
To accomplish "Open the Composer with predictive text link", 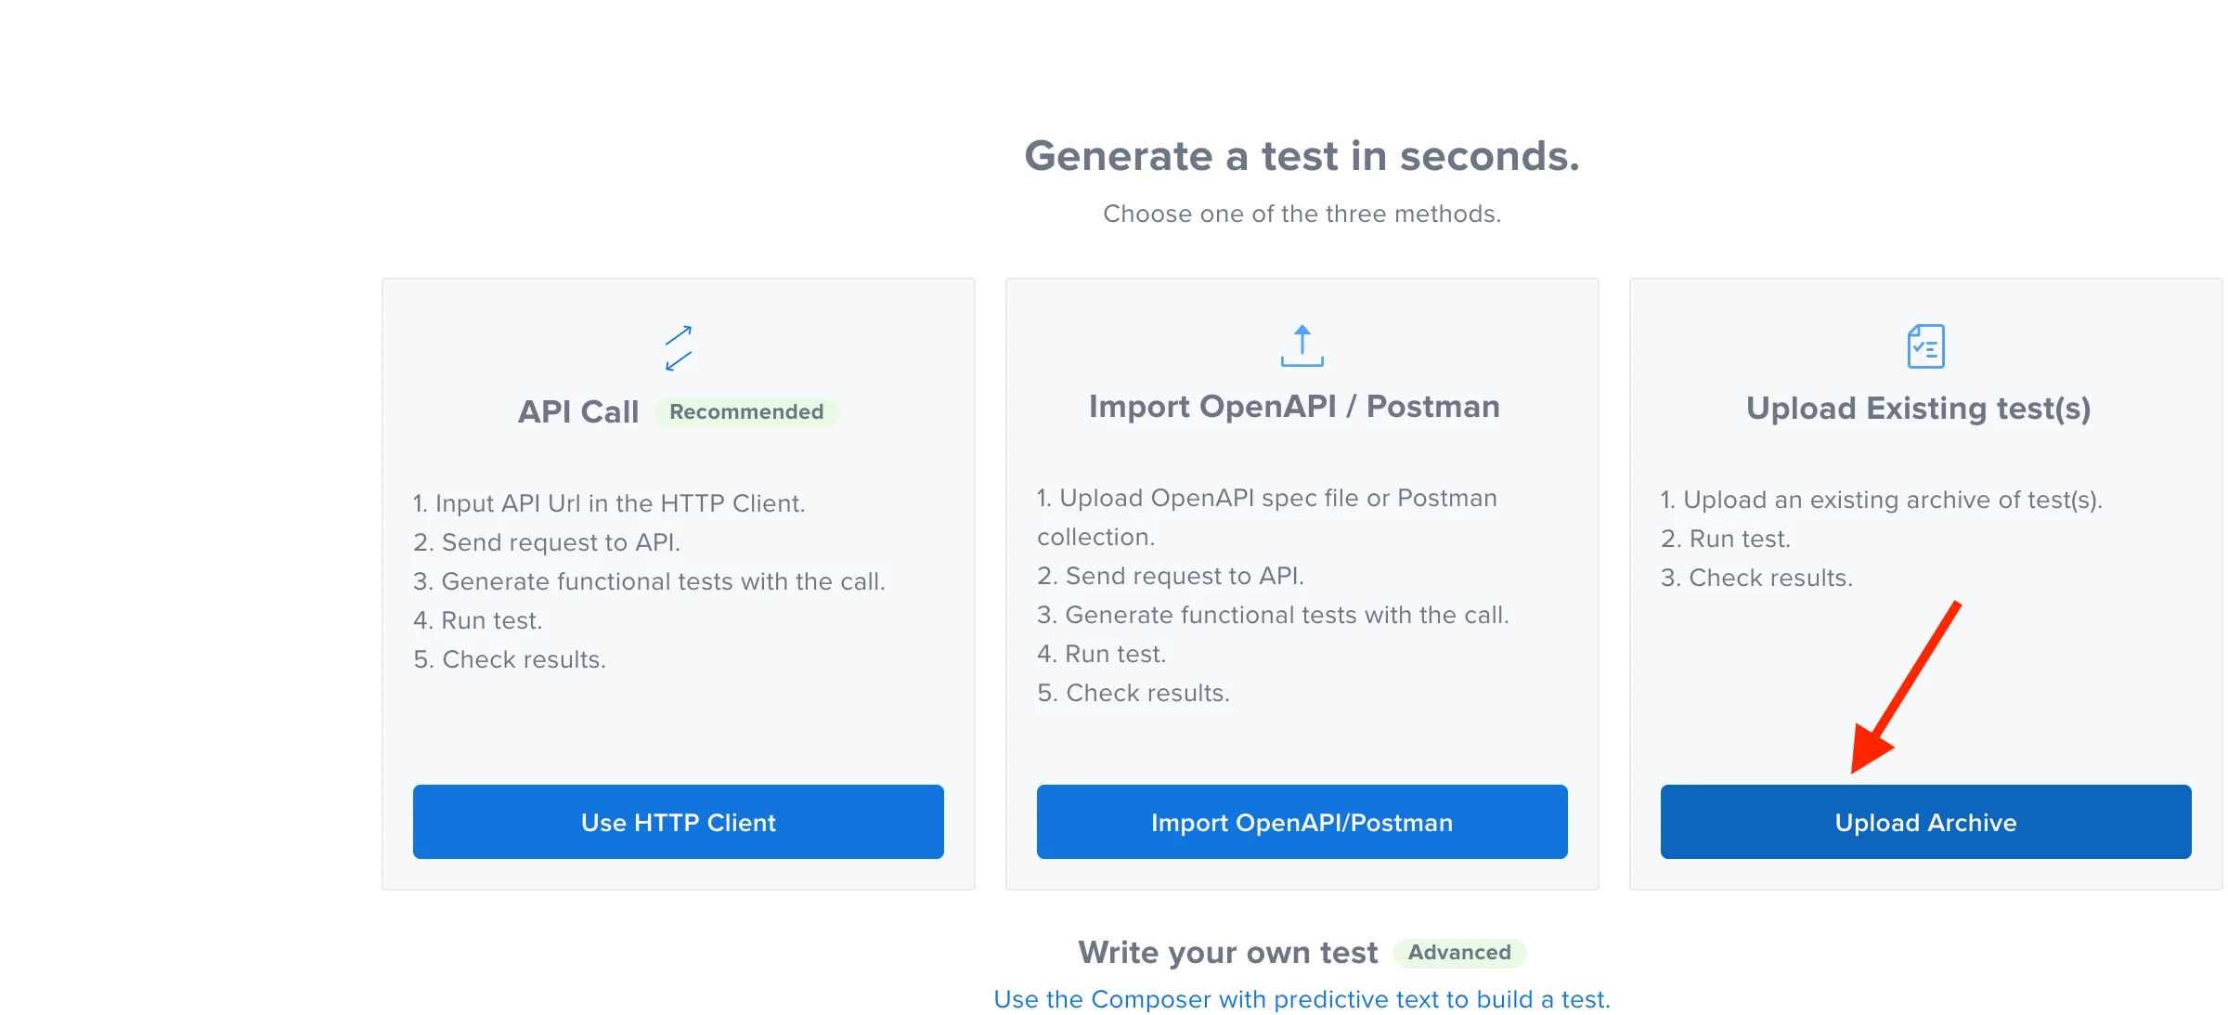I will pyautogui.click(x=1302, y=999).
